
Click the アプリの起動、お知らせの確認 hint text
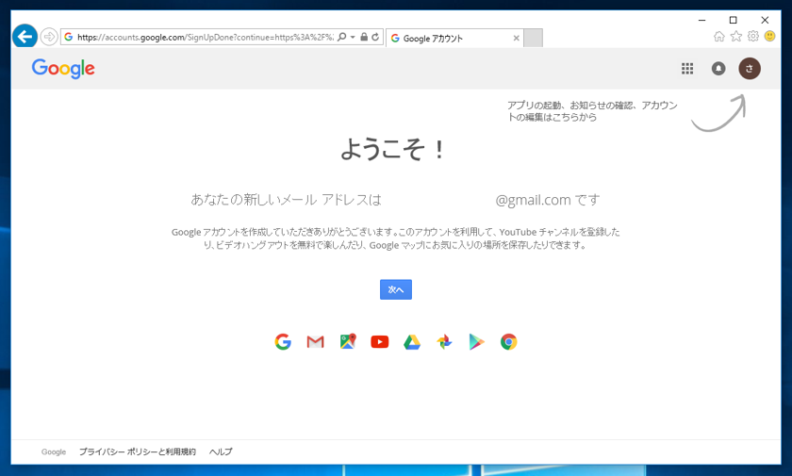pyautogui.click(x=592, y=111)
